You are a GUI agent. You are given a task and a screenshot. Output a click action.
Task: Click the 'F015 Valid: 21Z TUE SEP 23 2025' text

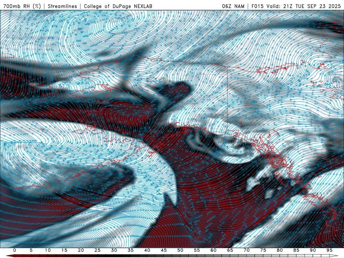pyautogui.click(x=296, y=6)
